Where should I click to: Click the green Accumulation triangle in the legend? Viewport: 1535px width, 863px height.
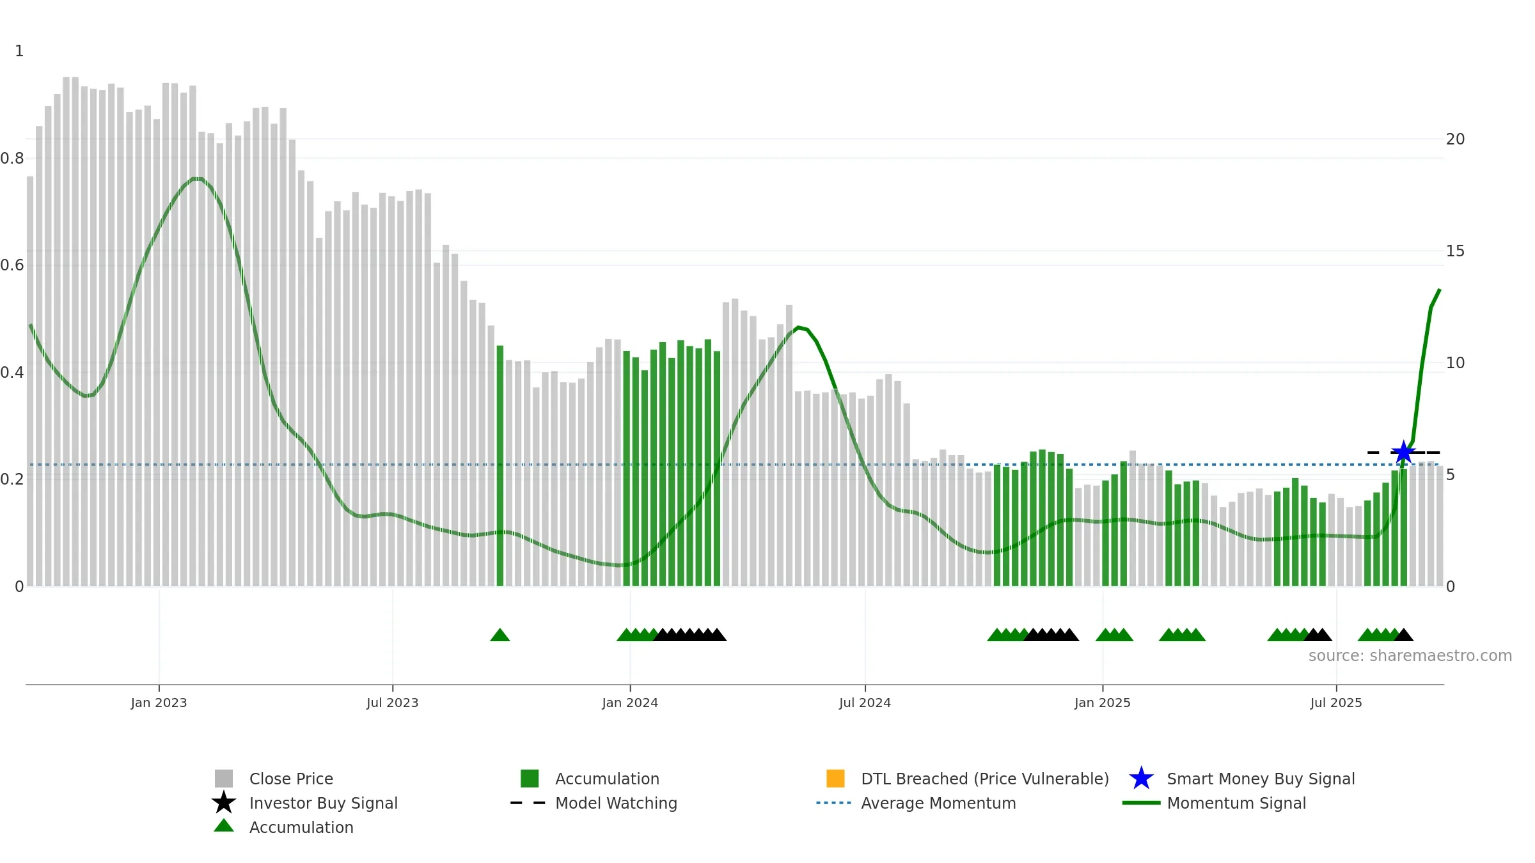pos(224,826)
